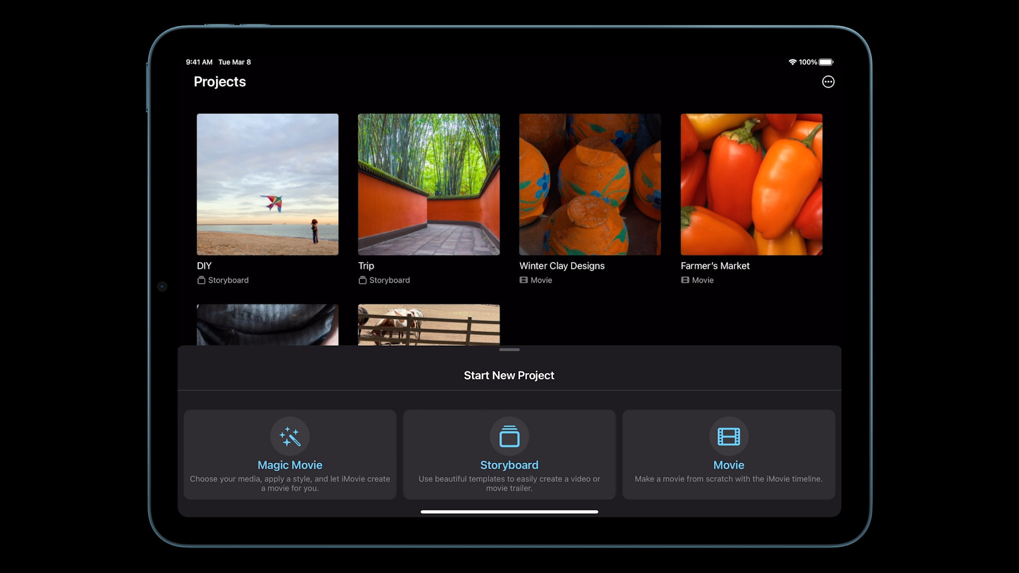1019x573 pixels.
Task: Tap the storyboard icon beside DIY label
Action: tap(201, 280)
